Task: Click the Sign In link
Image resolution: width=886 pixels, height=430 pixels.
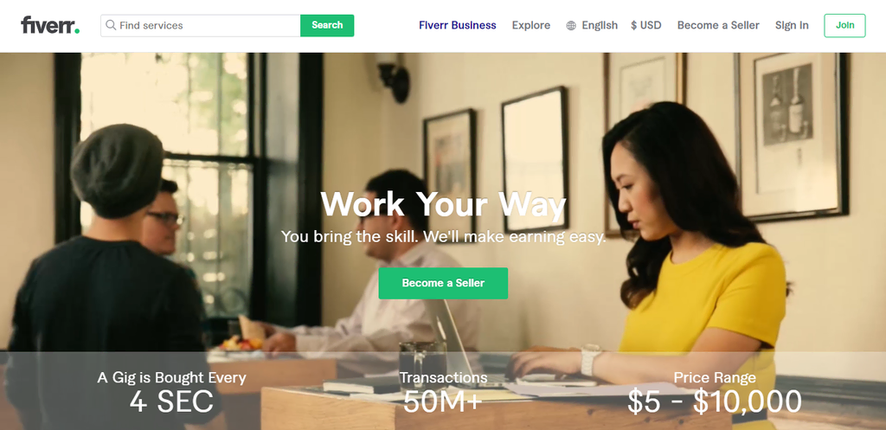Action: tap(792, 25)
